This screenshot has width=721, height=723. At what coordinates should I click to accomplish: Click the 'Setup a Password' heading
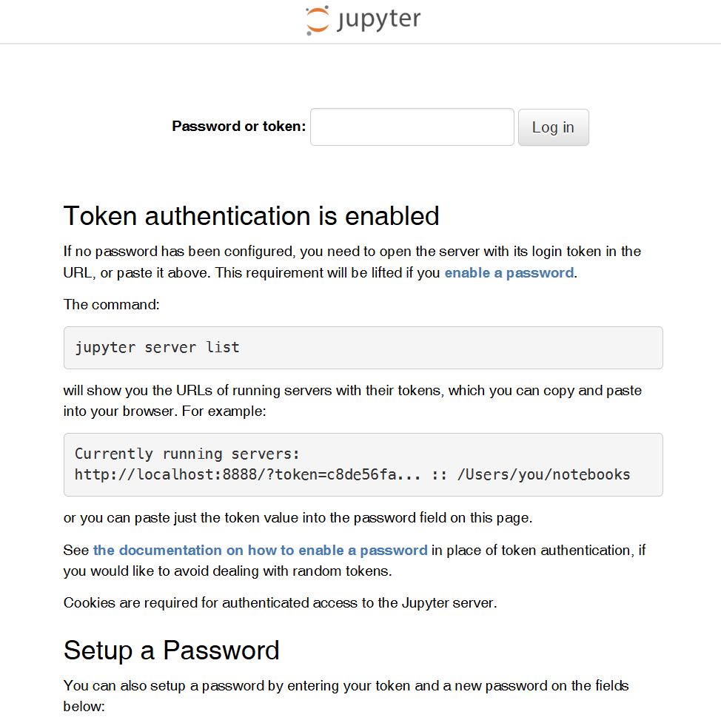click(x=171, y=650)
